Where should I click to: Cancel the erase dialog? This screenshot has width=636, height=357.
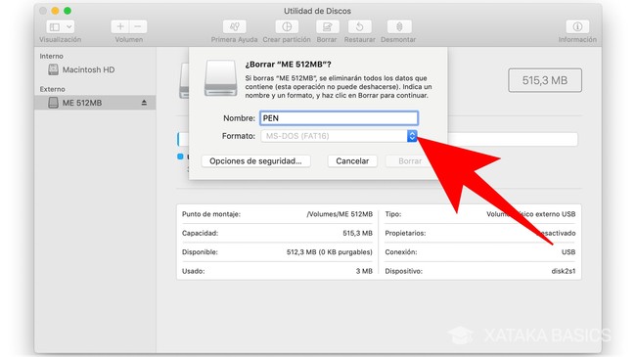click(352, 161)
